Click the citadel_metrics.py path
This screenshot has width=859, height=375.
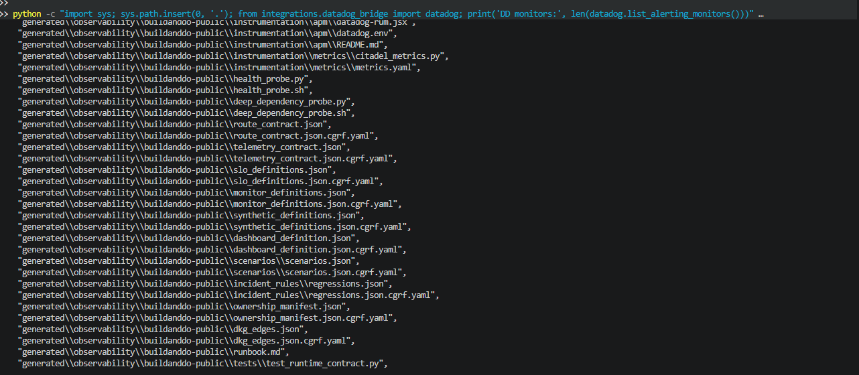point(233,56)
